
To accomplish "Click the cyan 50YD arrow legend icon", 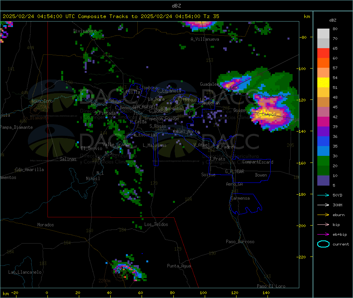I will (323, 195).
